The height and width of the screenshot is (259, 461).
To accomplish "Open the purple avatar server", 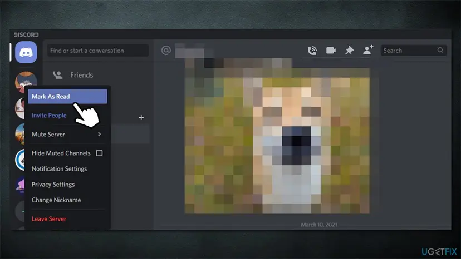I will [x=20, y=185].
